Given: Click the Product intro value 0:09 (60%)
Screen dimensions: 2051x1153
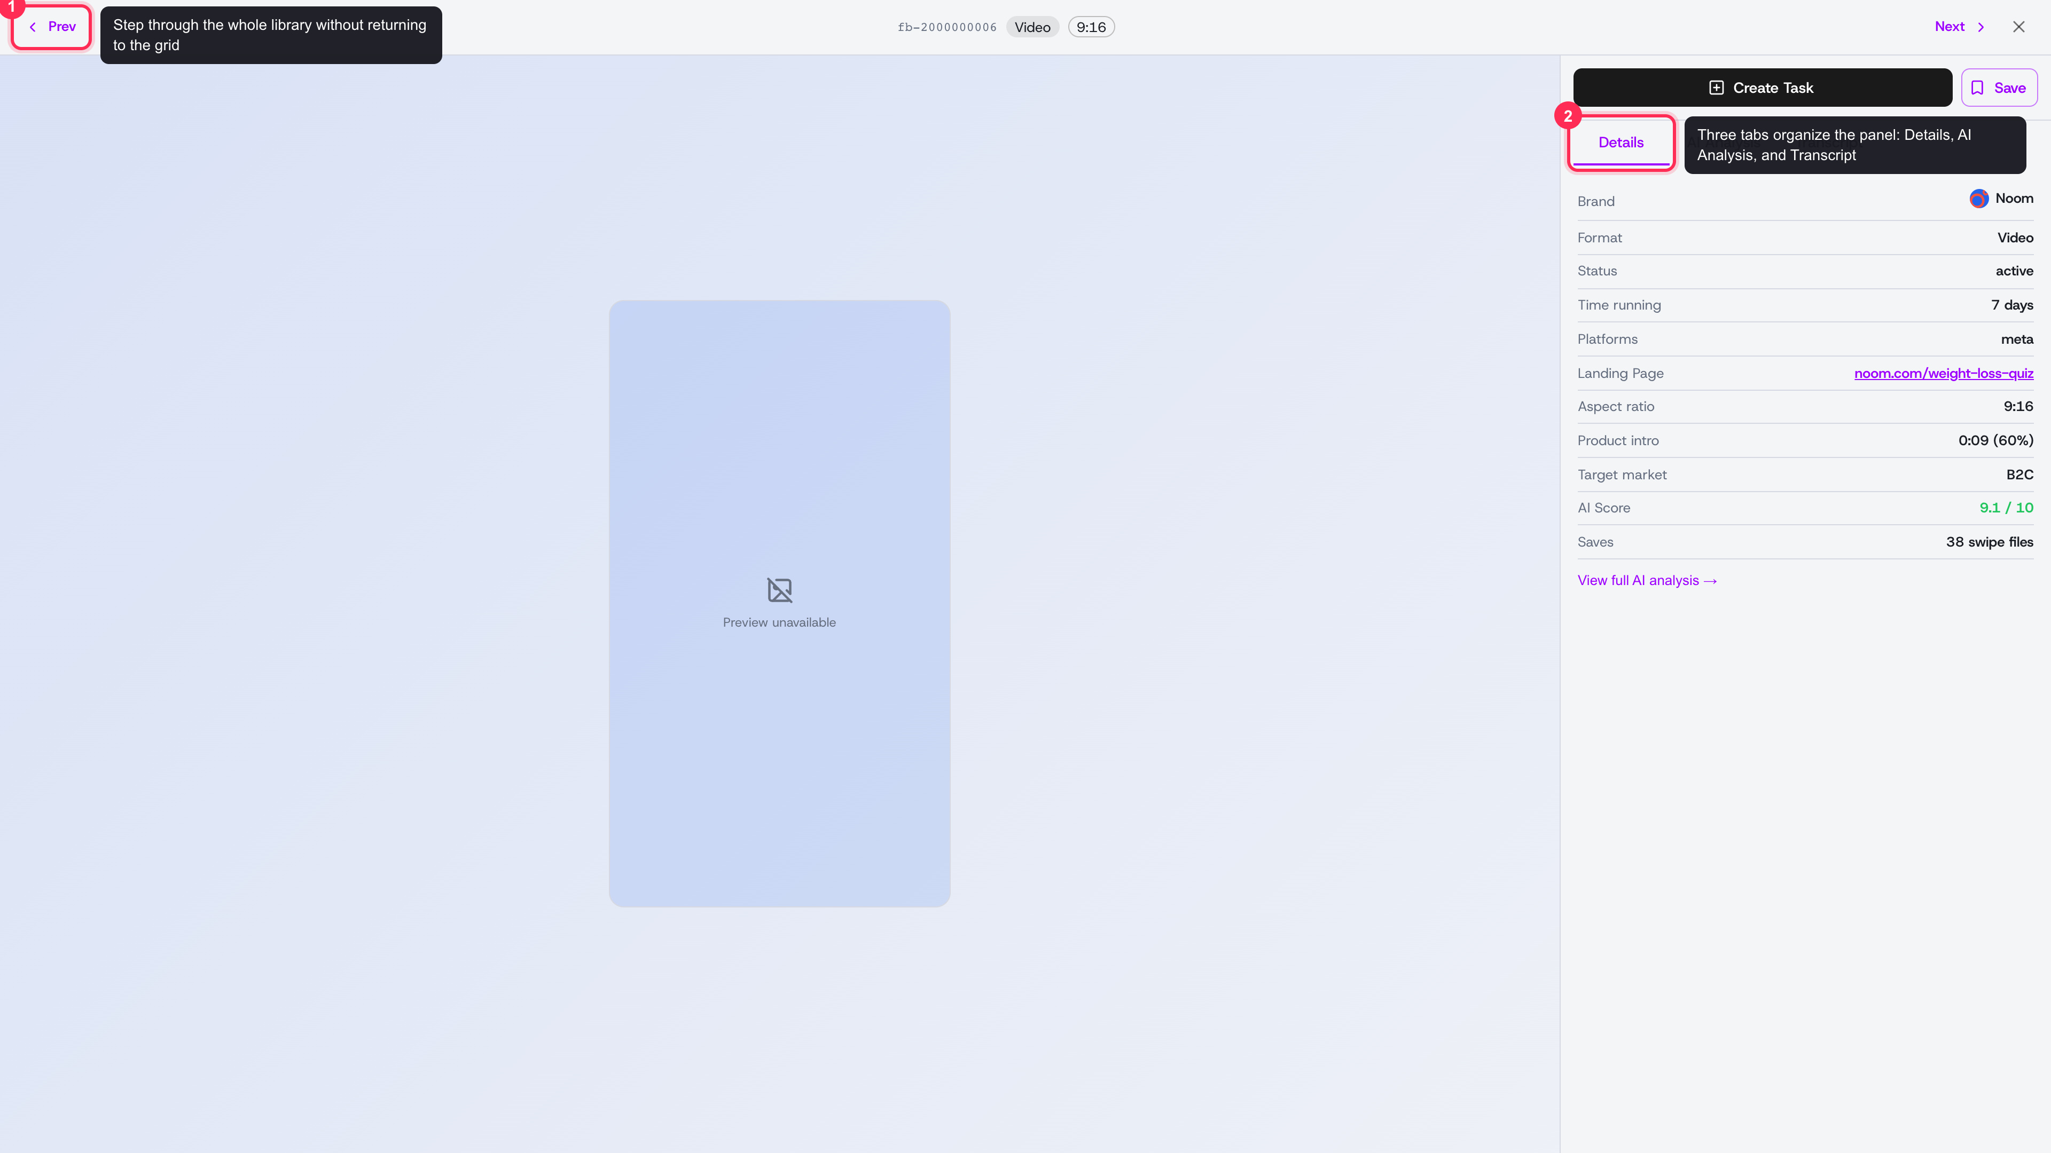Looking at the screenshot, I should [x=1995, y=441].
